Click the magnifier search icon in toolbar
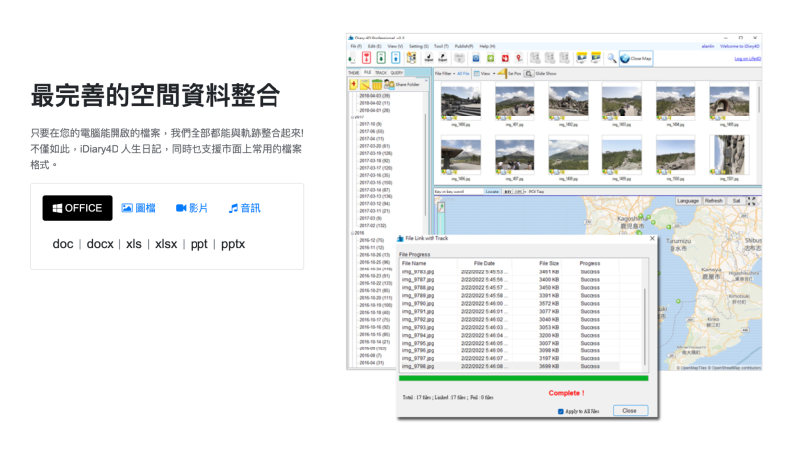Screen dimensions: 790x463 tap(611, 58)
